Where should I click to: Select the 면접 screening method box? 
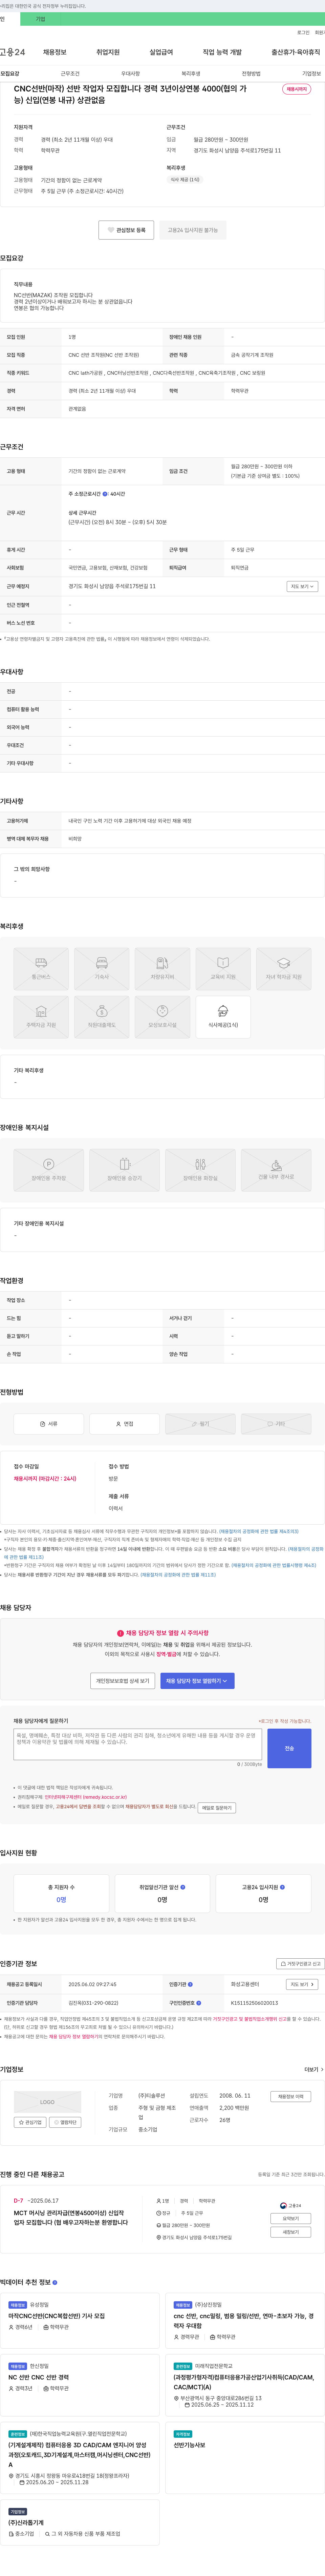coord(124,1424)
